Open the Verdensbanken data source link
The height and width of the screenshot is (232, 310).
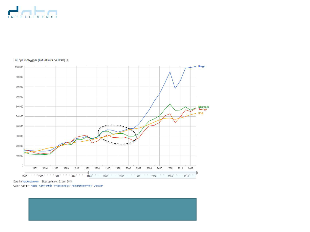click(30, 182)
